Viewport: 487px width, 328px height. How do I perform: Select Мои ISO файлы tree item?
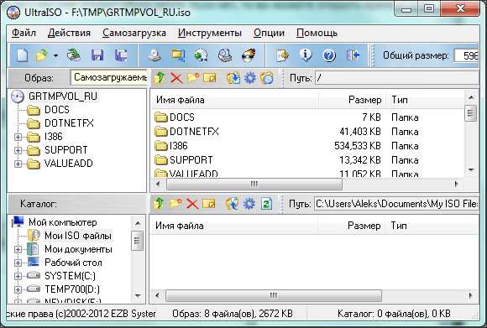click(x=78, y=236)
